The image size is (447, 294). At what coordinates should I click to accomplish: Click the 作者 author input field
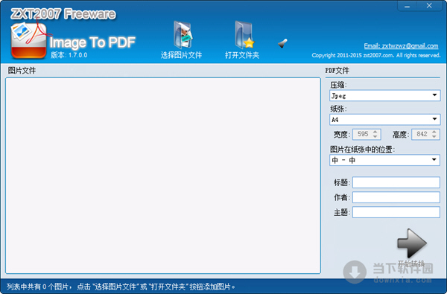[396, 197]
